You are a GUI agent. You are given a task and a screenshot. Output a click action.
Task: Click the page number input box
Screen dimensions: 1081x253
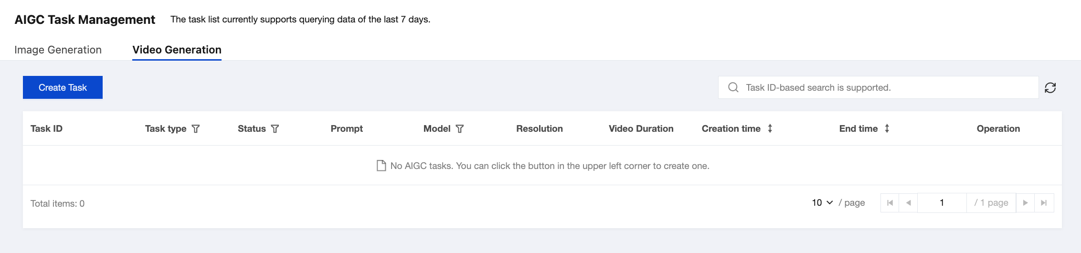[x=942, y=203]
